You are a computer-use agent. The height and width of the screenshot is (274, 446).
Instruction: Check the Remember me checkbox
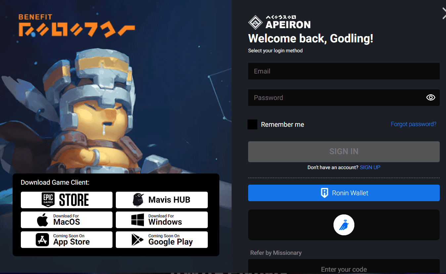click(252, 124)
